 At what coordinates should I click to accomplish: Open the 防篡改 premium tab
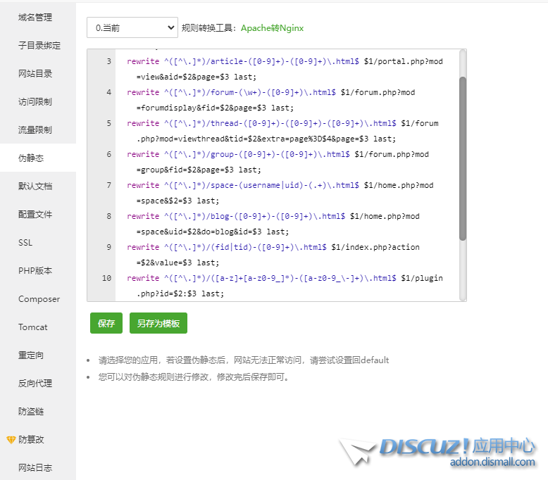31,440
